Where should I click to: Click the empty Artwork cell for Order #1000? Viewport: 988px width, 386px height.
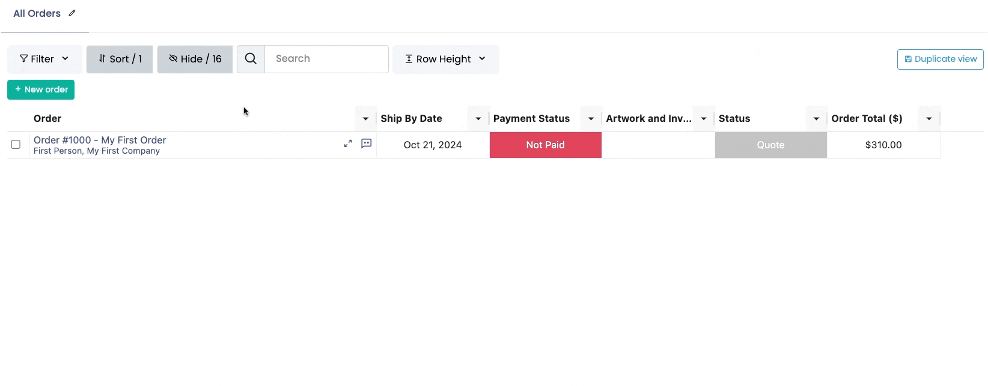tap(658, 145)
